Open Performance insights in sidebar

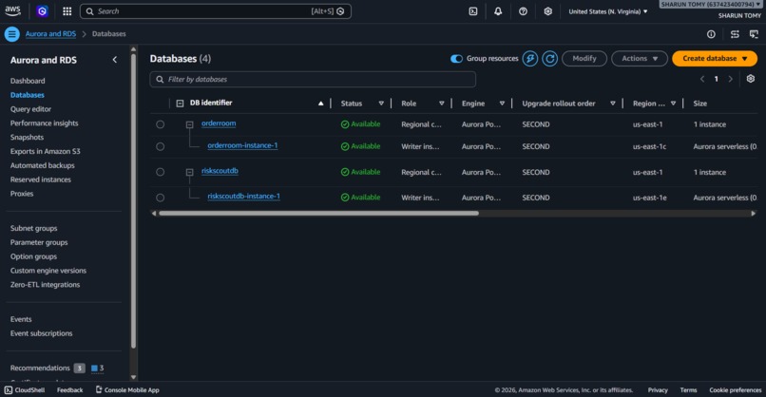click(x=44, y=123)
